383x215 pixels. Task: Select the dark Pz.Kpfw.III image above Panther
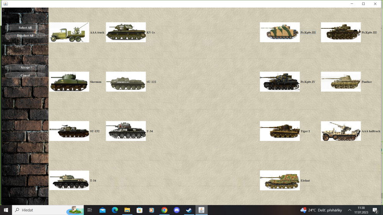(341, 32)
